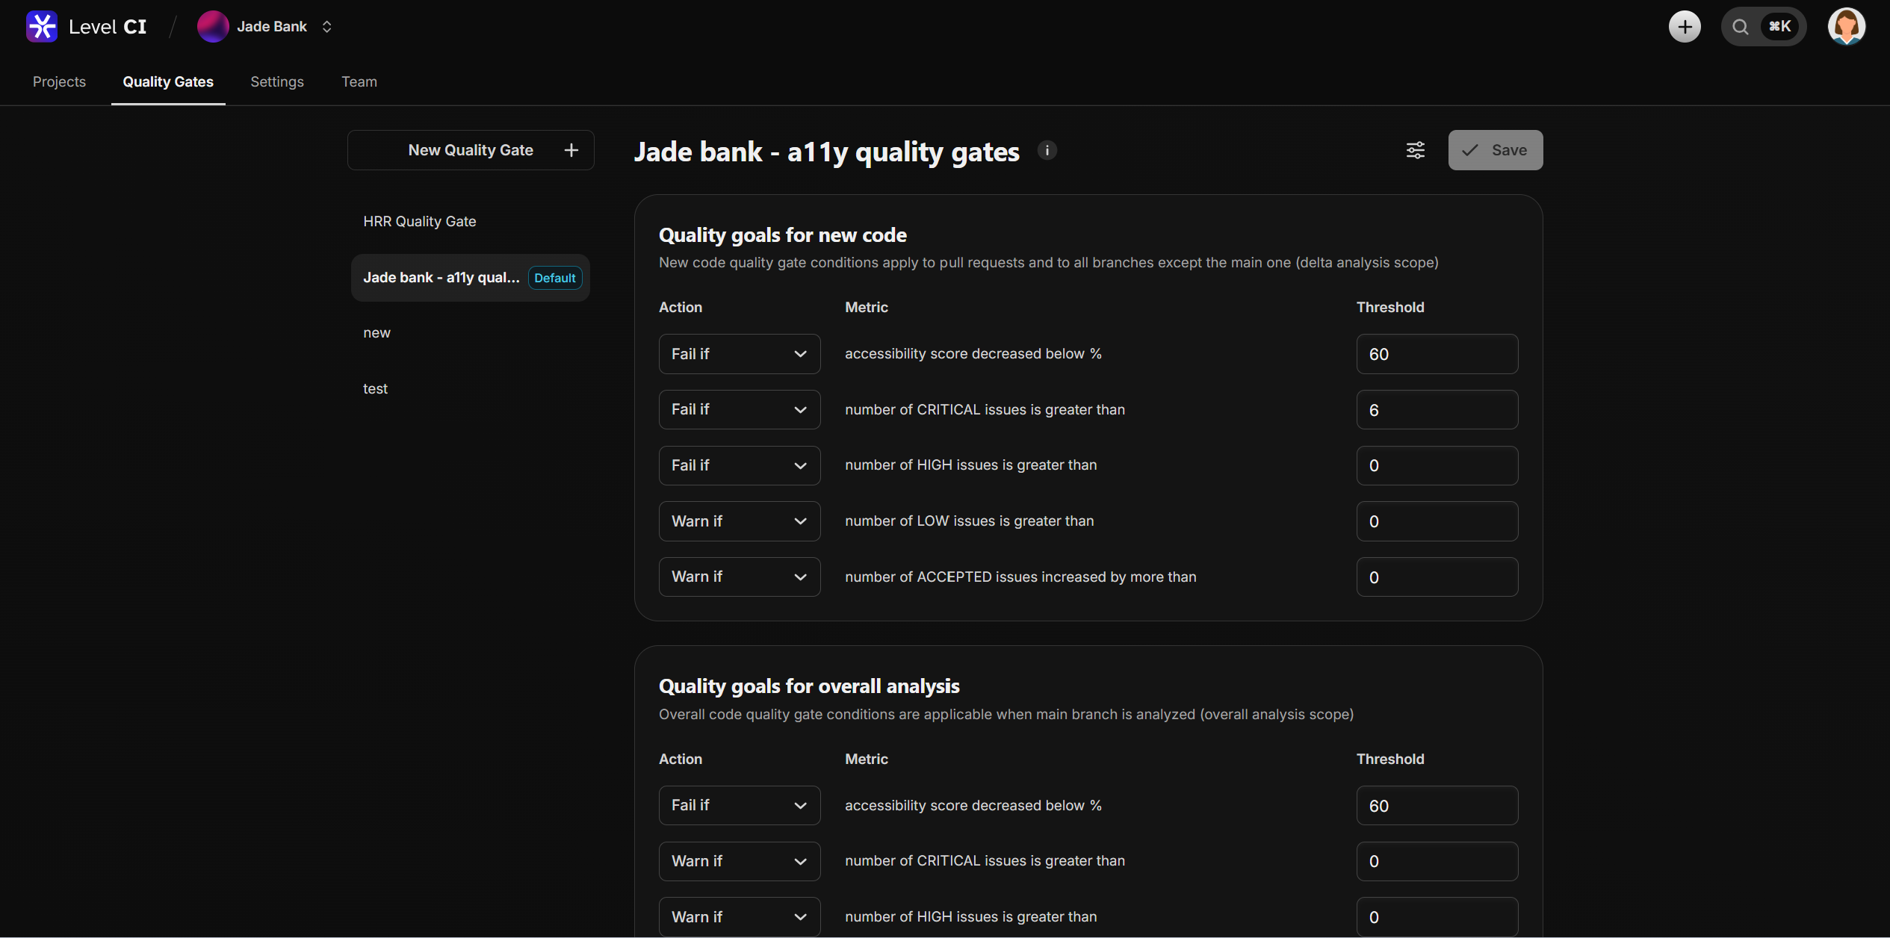
Task: Open action dropdown for new-code LOW issues
Action: coord(739,521)
